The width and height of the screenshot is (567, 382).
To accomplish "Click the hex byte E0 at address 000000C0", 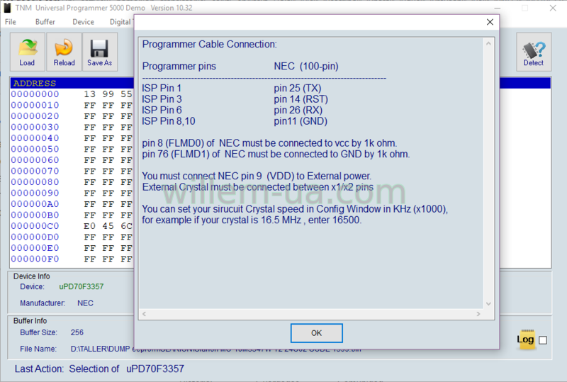I will (x=90, y=225).
